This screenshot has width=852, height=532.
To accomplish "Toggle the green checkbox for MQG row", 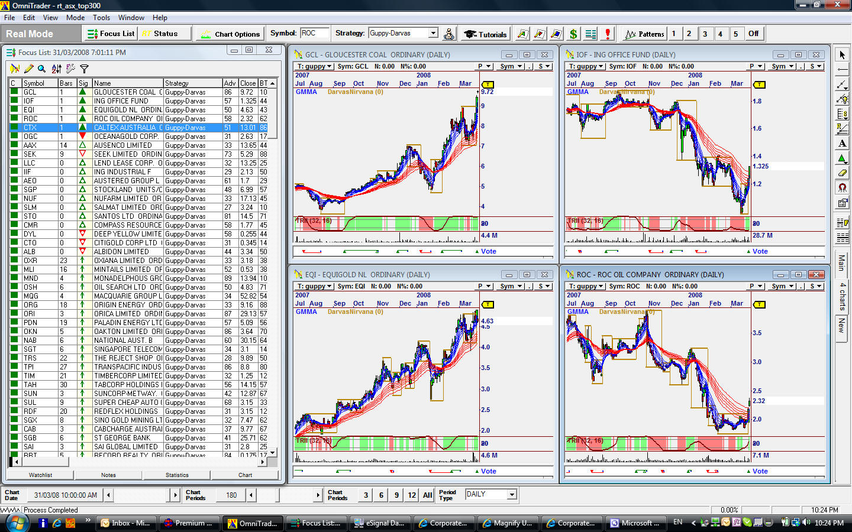I will 14,296.
